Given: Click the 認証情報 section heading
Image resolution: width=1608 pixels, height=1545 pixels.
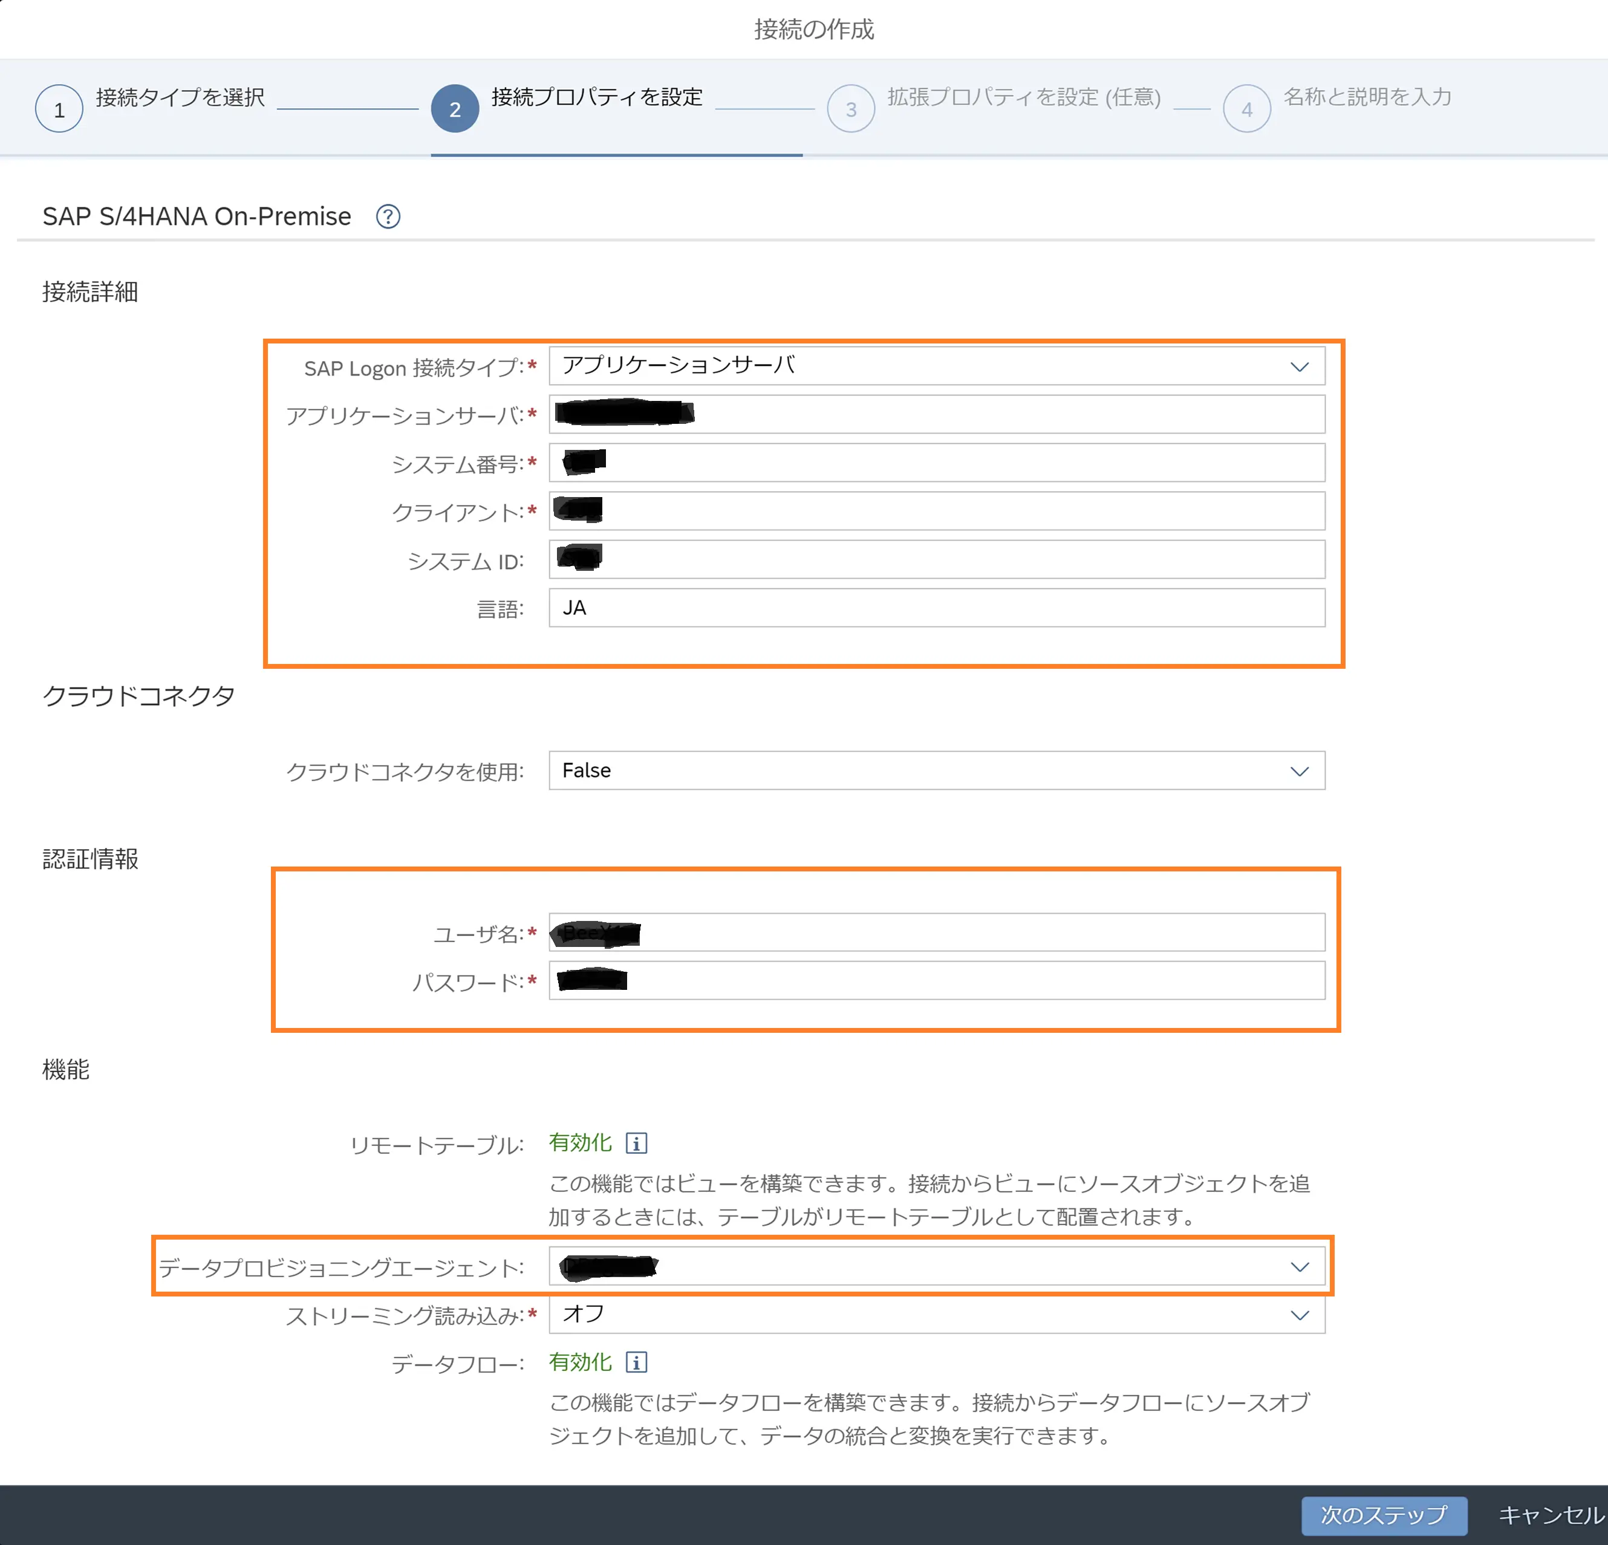Looking at the screenshot, I should pos(90,859).
